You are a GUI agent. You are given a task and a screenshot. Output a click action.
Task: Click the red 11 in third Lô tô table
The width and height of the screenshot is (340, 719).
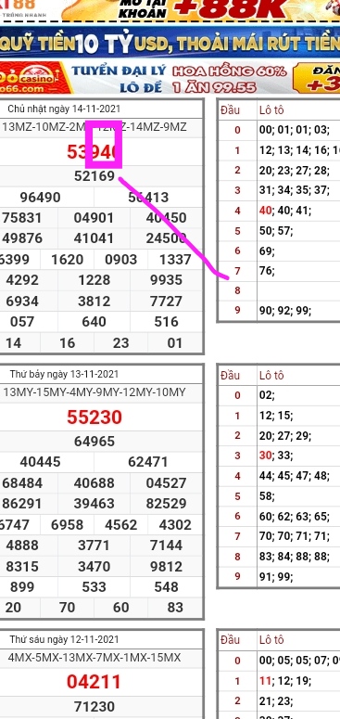265,680
